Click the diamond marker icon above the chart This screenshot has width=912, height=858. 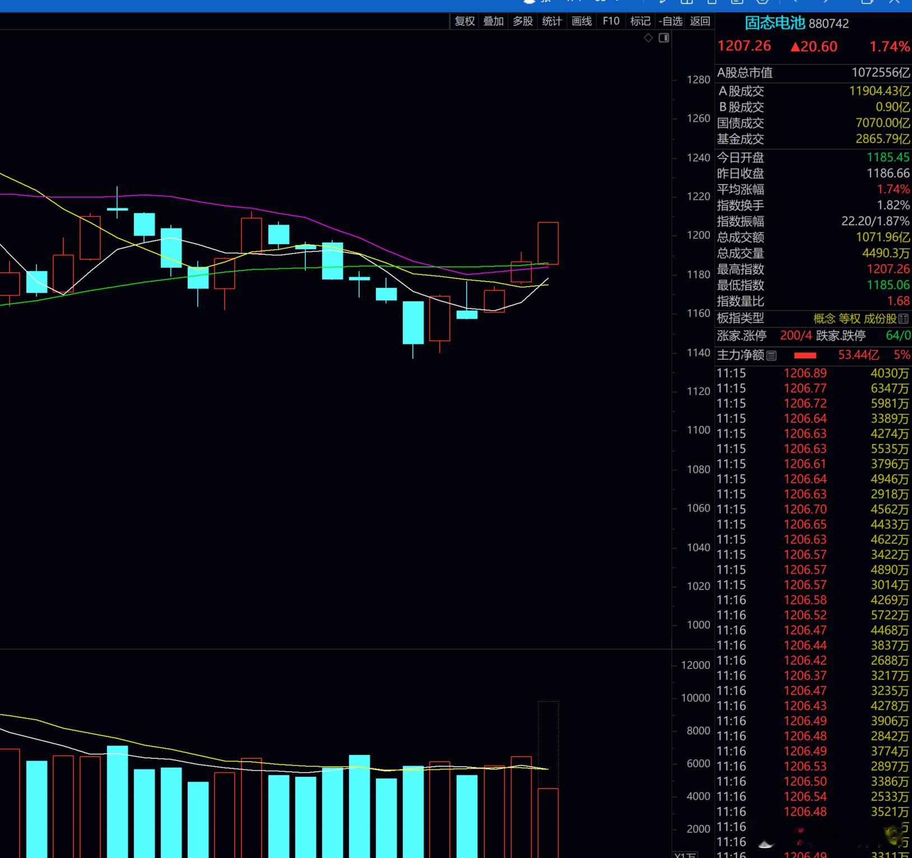[648, 38]
